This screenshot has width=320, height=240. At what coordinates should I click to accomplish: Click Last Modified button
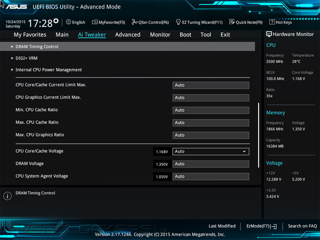coord(222,226)
